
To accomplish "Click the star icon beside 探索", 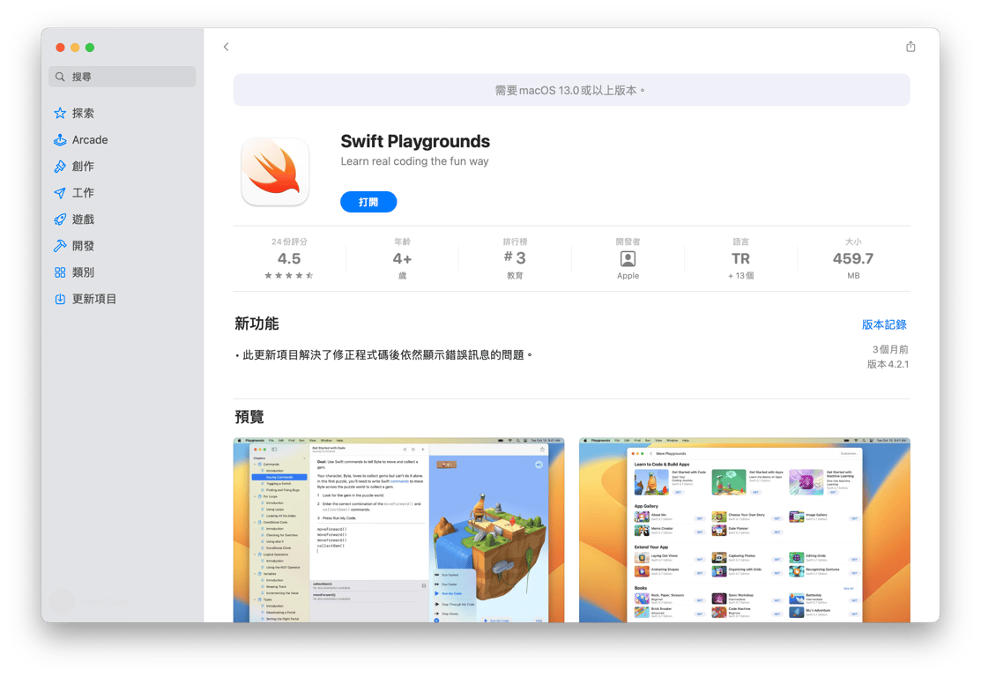I will point(60,113).
